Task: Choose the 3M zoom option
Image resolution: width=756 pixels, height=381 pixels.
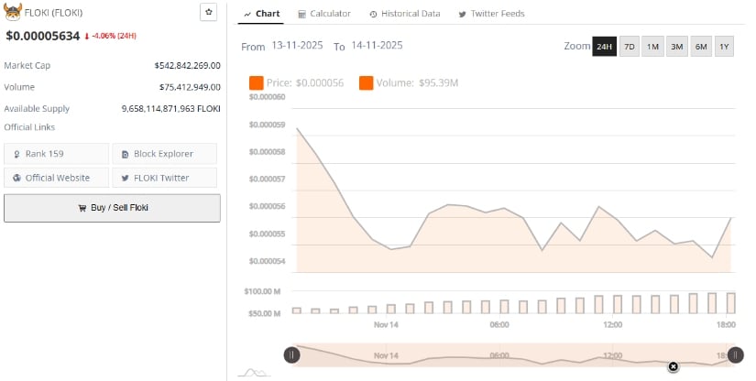Action: [x=677, y=46]
